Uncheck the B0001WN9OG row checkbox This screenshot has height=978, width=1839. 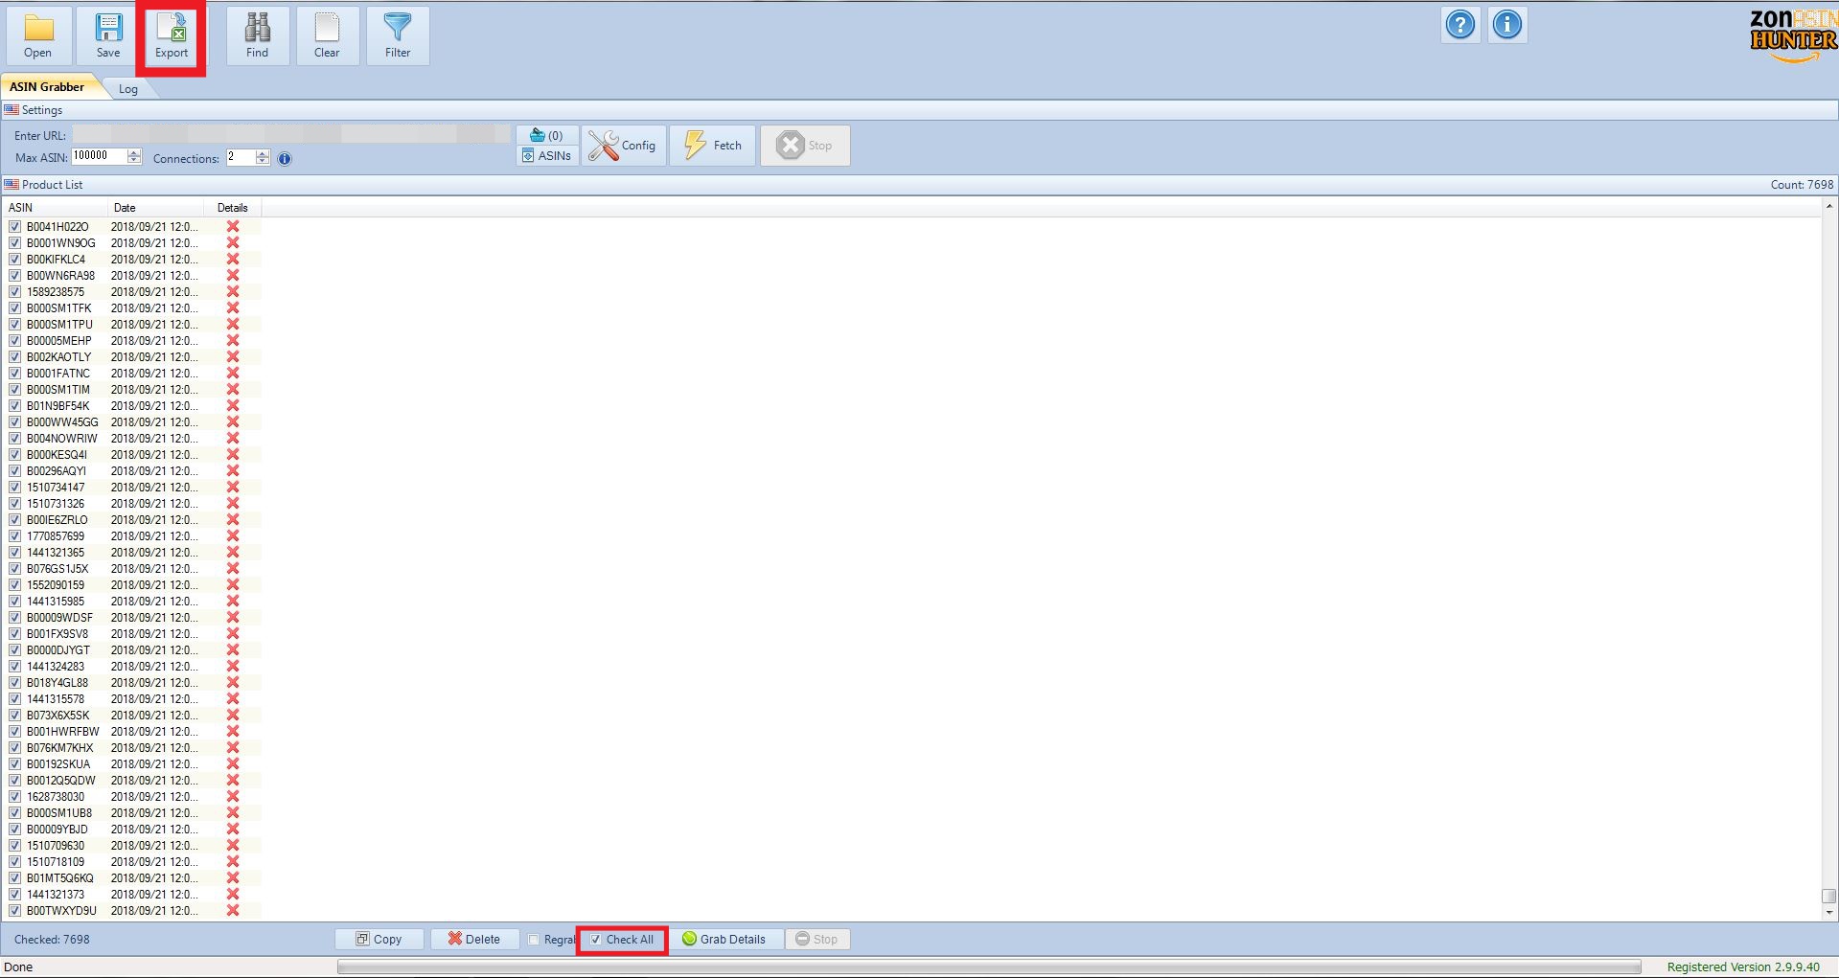click(14, 243)
